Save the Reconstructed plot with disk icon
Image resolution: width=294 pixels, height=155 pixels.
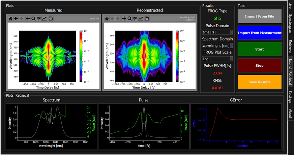tap(146, 19)
